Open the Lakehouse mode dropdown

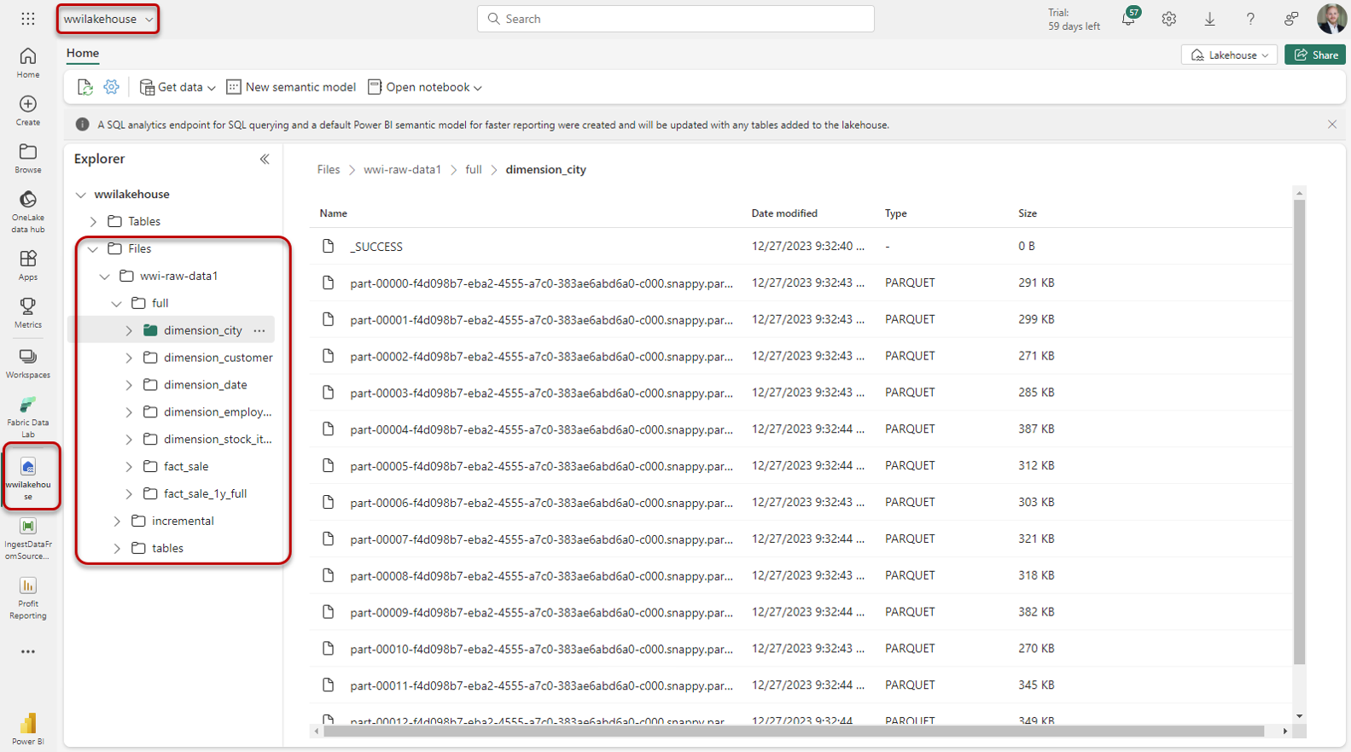pos(1229,55)
